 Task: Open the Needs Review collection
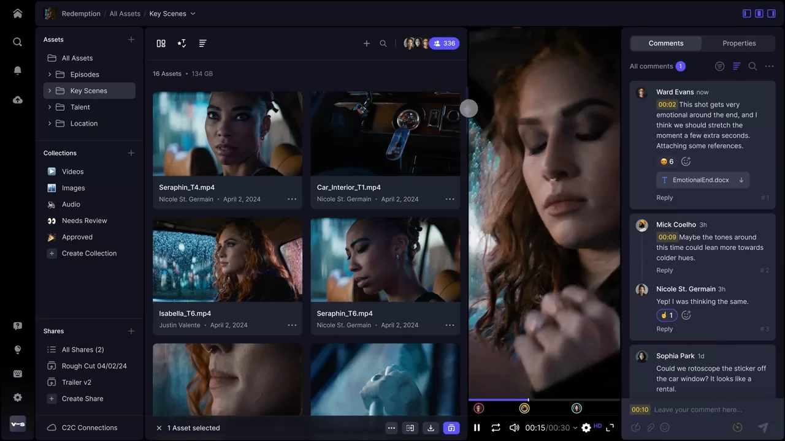pos(84,221)
